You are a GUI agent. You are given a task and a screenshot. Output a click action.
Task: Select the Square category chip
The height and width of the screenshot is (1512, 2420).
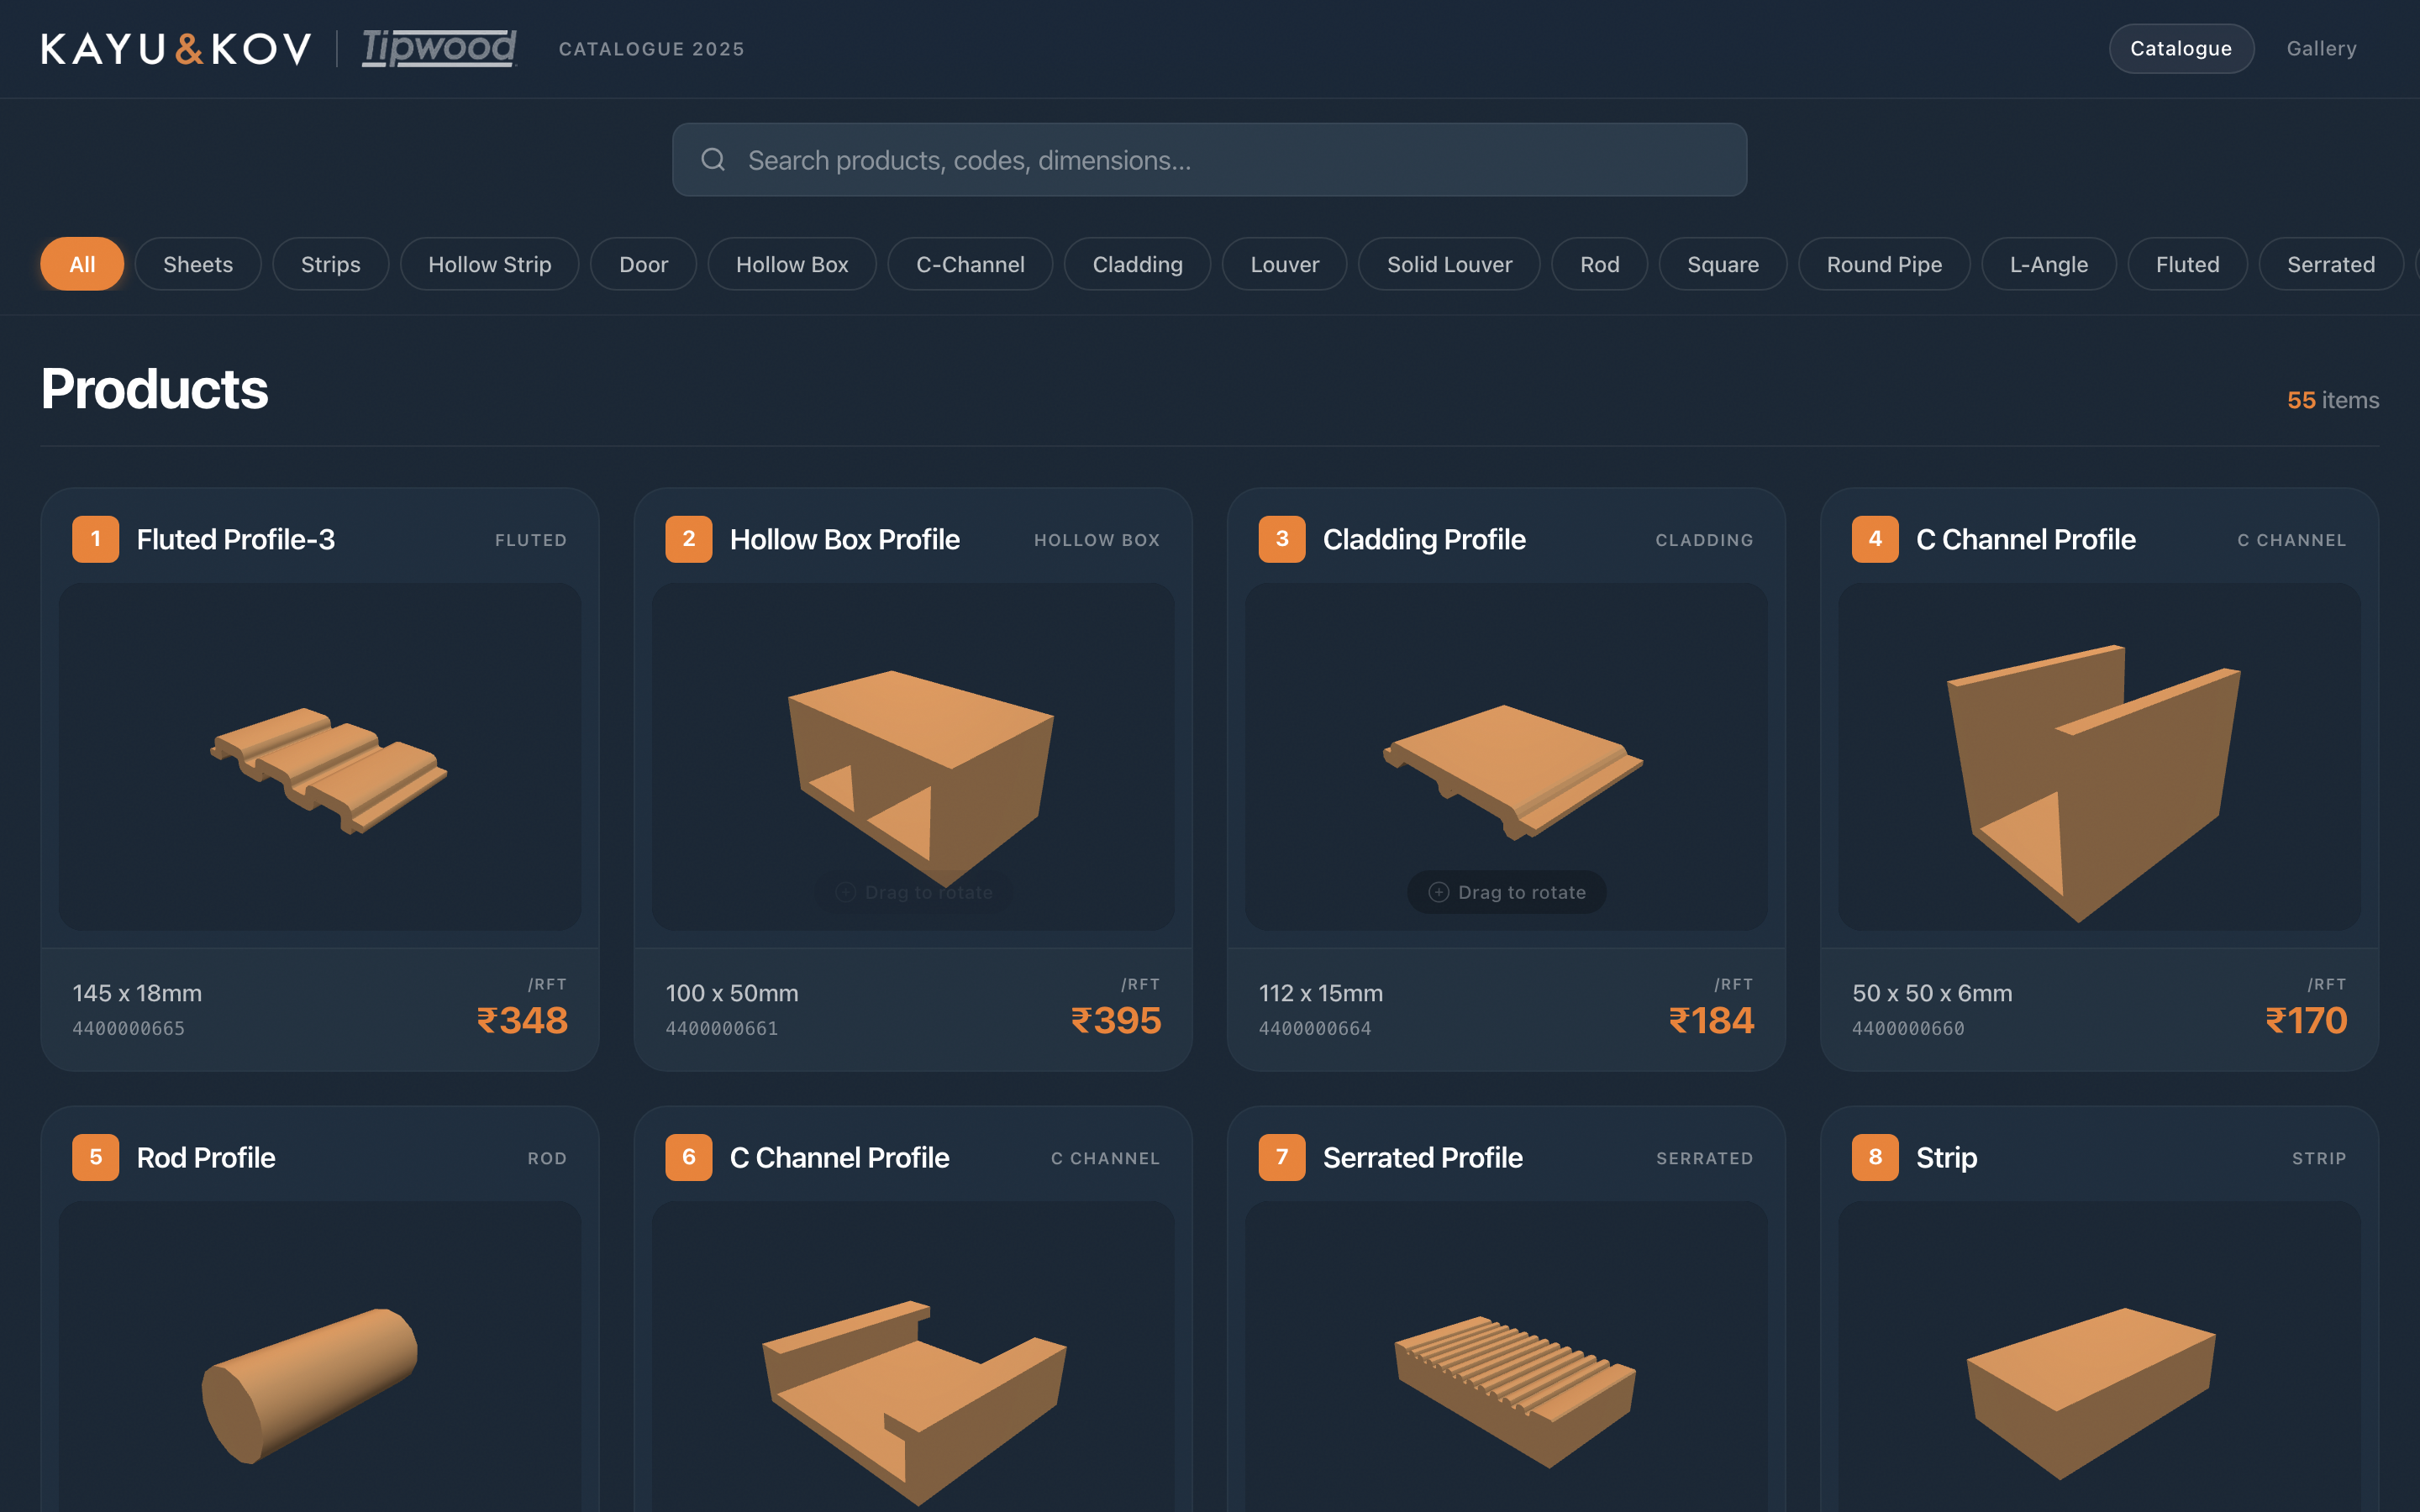tap(1723, 264)
